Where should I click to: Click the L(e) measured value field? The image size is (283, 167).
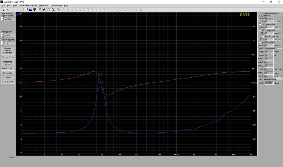269,69
